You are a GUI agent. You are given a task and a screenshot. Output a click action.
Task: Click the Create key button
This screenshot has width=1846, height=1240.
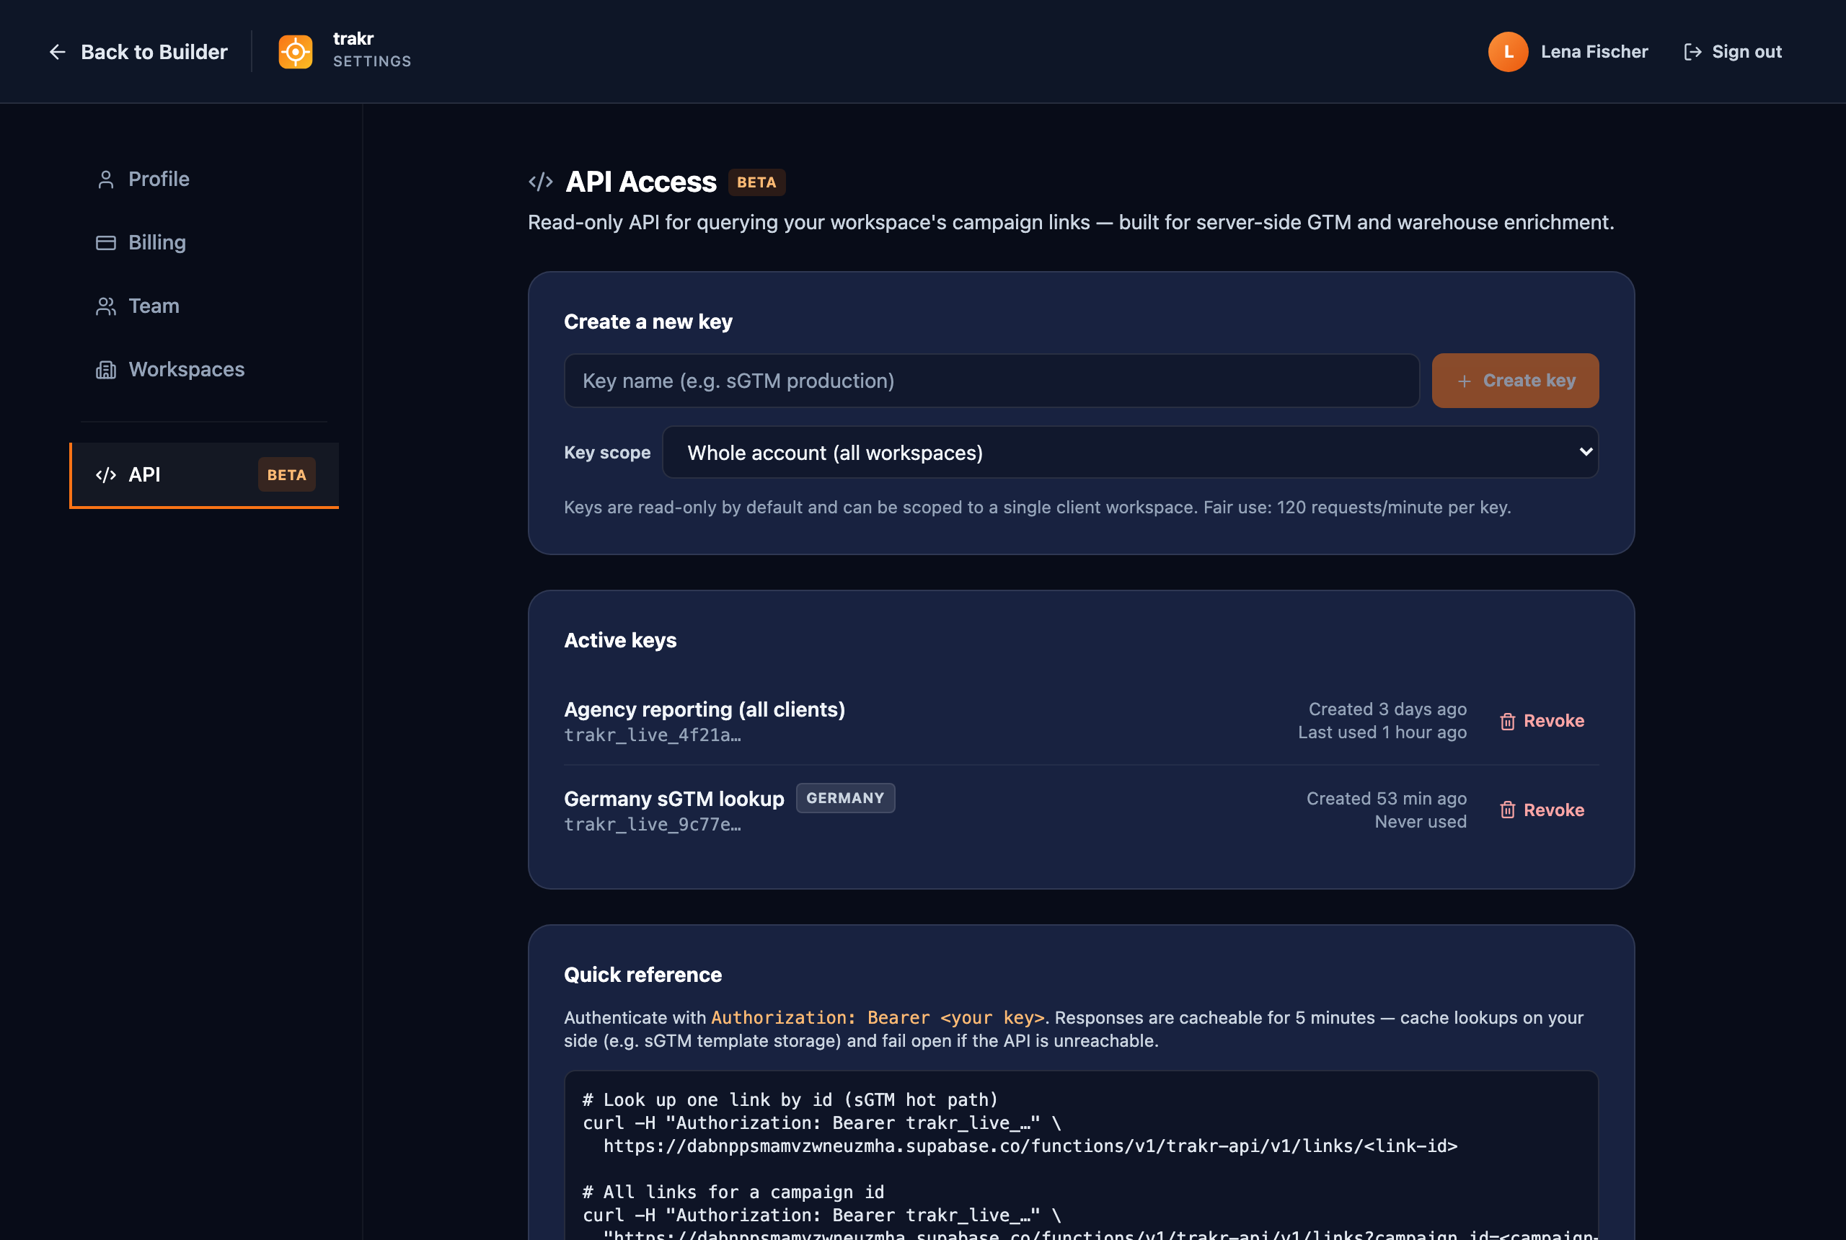tap(1514, 381)
